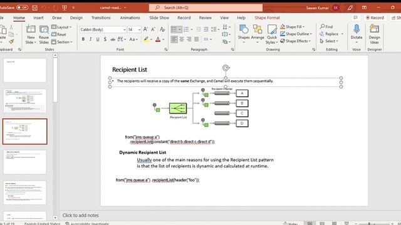Screen dimensions: 401x225
Task: Decrease list indent level
Action: 199,29
